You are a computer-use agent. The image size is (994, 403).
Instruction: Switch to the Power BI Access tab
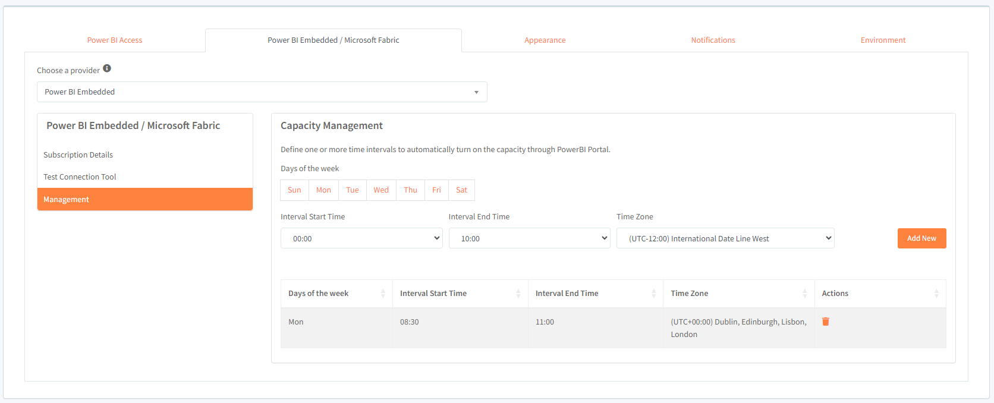115,40
